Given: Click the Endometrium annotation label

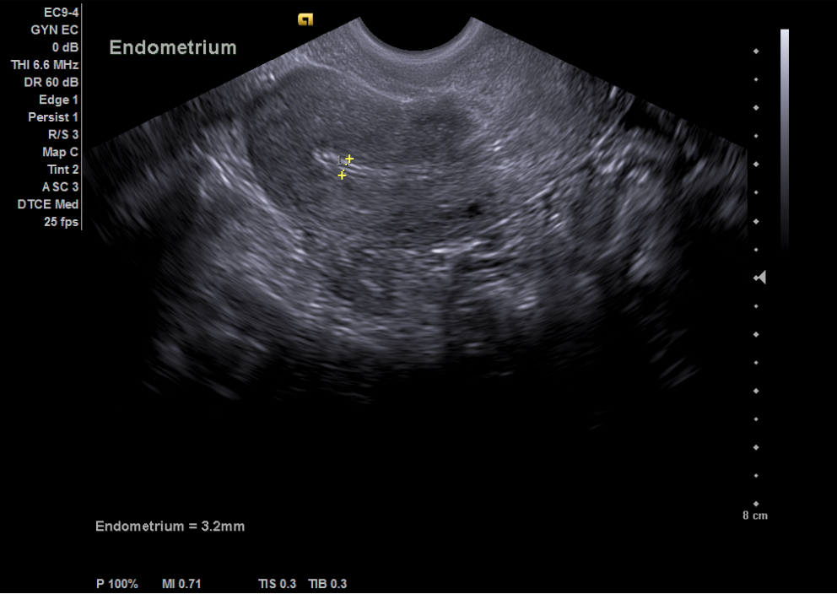Looking at the screenshot, I should pos(173,47).
